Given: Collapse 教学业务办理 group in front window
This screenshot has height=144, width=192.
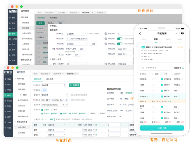Looking at the screenshot, I should 15,122.
